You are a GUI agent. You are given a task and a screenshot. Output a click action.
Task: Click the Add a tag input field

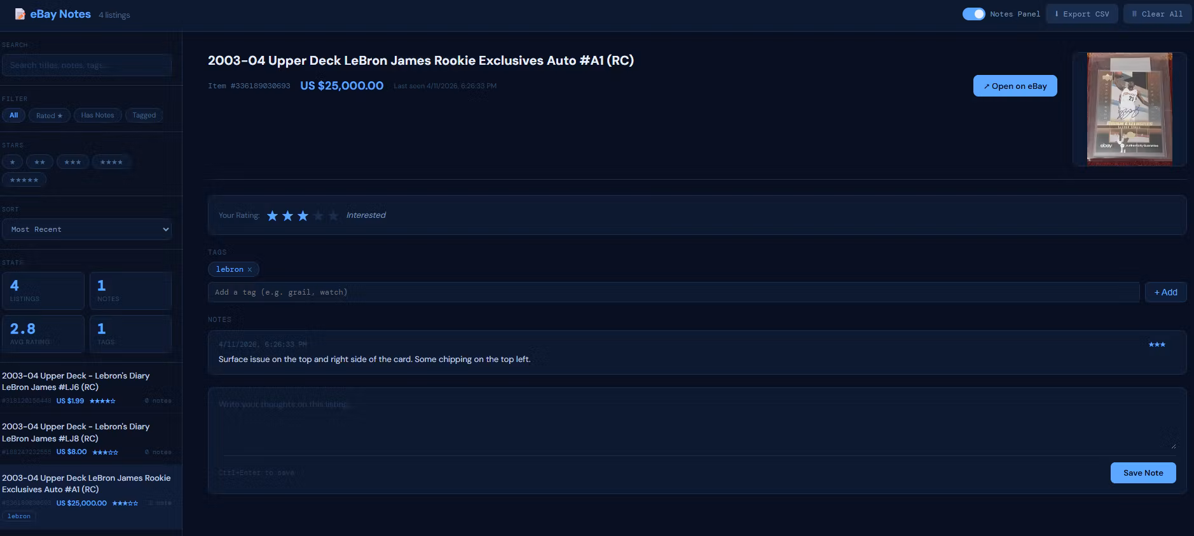(x=673, y=292)
